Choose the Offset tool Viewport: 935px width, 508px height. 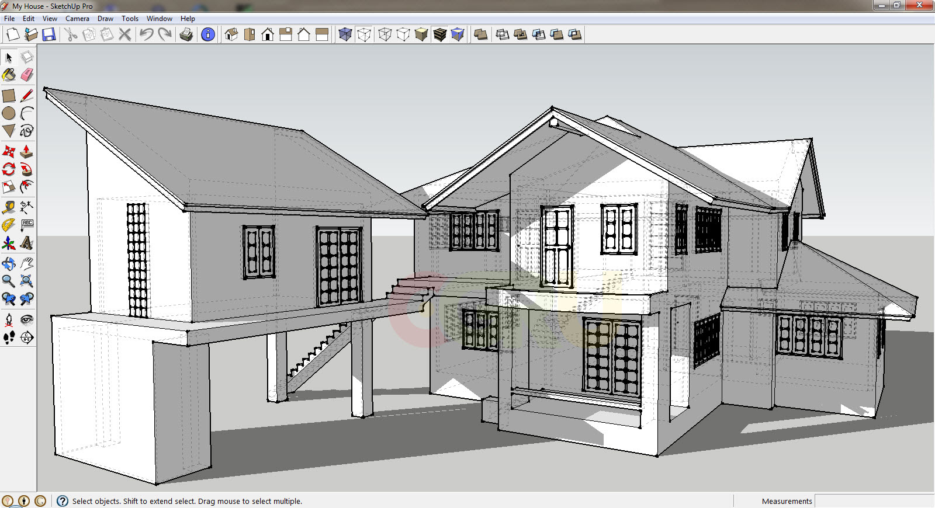(x=27, y=187)
